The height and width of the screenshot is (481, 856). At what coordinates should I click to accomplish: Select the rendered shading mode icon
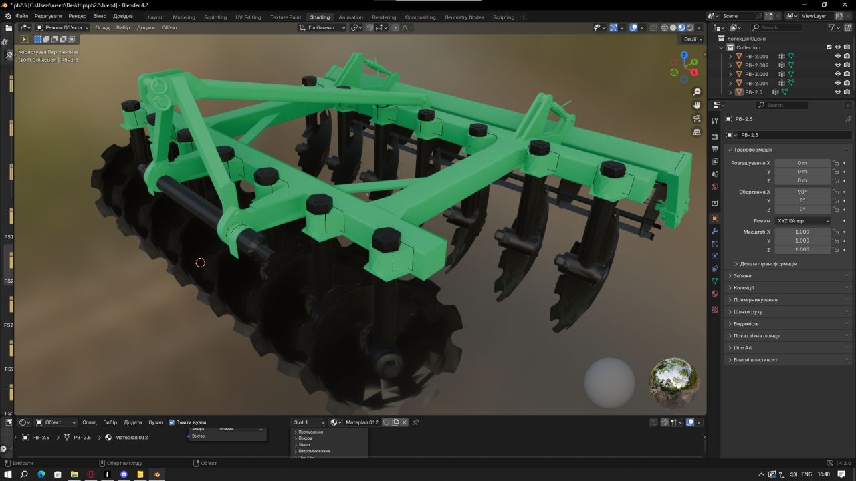tap(691, 27)
